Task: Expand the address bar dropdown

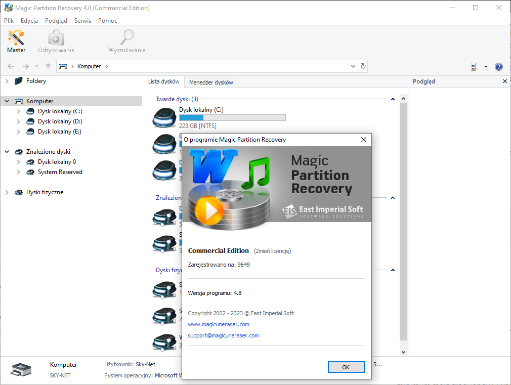Action: (x=353, y=66)
